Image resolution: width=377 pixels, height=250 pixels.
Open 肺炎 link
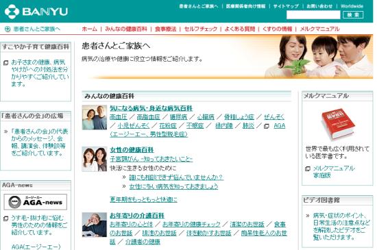248,125
